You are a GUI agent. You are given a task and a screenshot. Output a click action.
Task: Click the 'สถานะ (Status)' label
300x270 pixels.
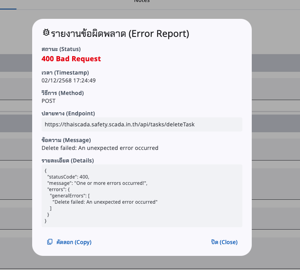point(61,49)
